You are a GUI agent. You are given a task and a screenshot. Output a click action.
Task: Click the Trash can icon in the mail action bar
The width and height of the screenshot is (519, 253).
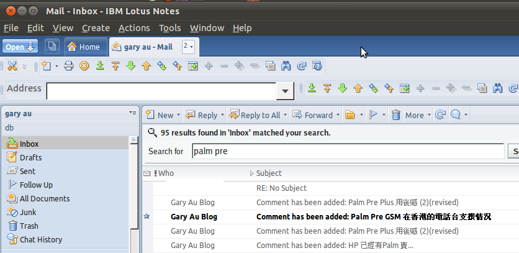[396, 115]
